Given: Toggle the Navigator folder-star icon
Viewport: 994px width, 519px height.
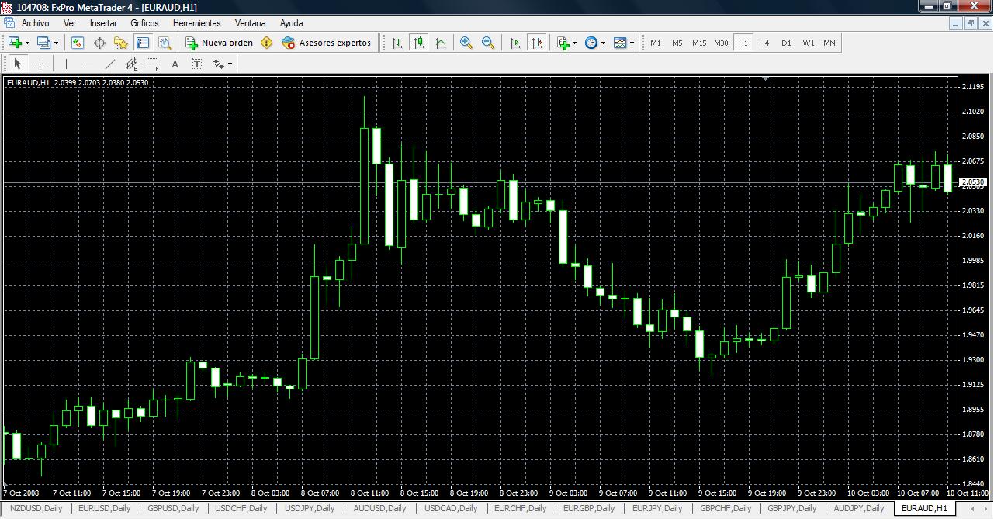Looking at the screenshot, I should click(121, 43).
